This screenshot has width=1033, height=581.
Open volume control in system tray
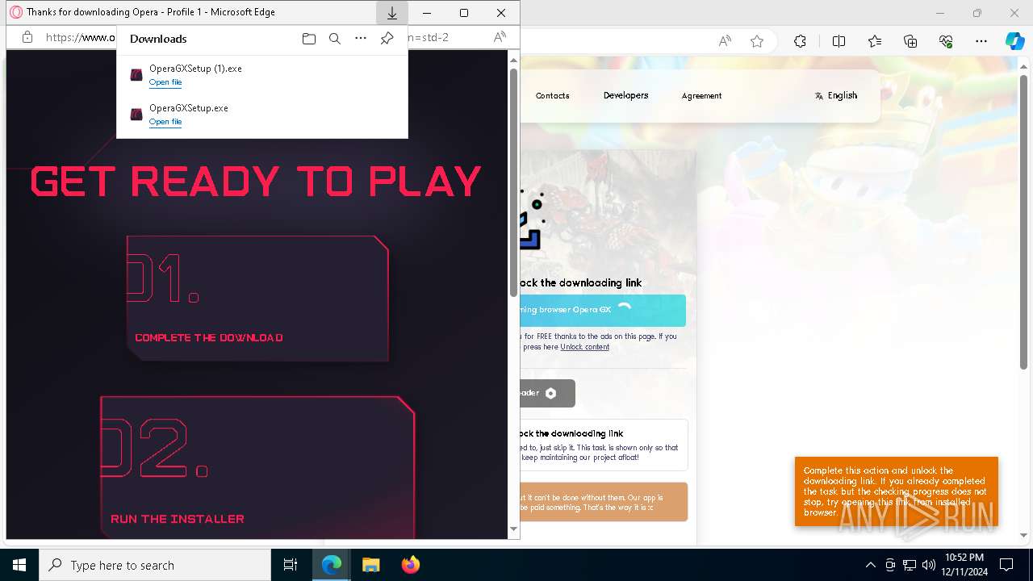pyautogui.click(x=929, y=565)
